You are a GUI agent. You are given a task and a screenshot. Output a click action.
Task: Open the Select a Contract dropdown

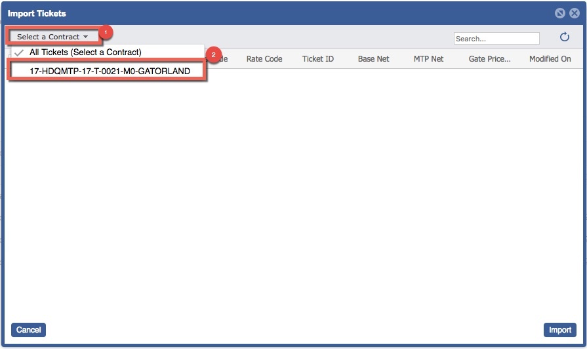tap(52, 37)
